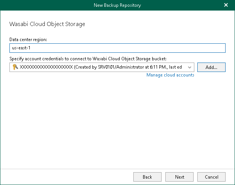Click the 'Data center region:' label
Viewport: 235px width, 185px height.
pos(28,40)
